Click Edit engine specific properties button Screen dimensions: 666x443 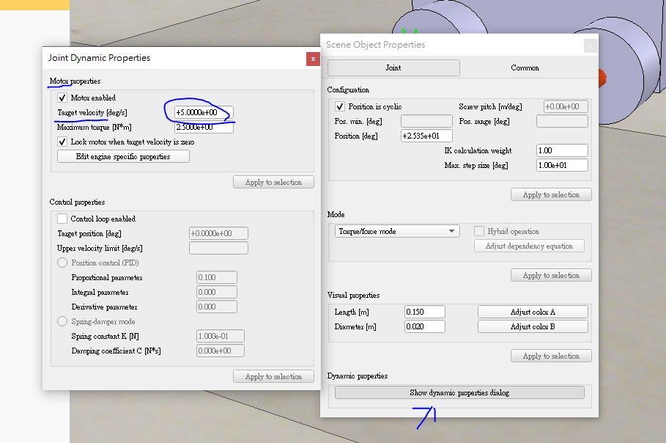click(122, 156)
